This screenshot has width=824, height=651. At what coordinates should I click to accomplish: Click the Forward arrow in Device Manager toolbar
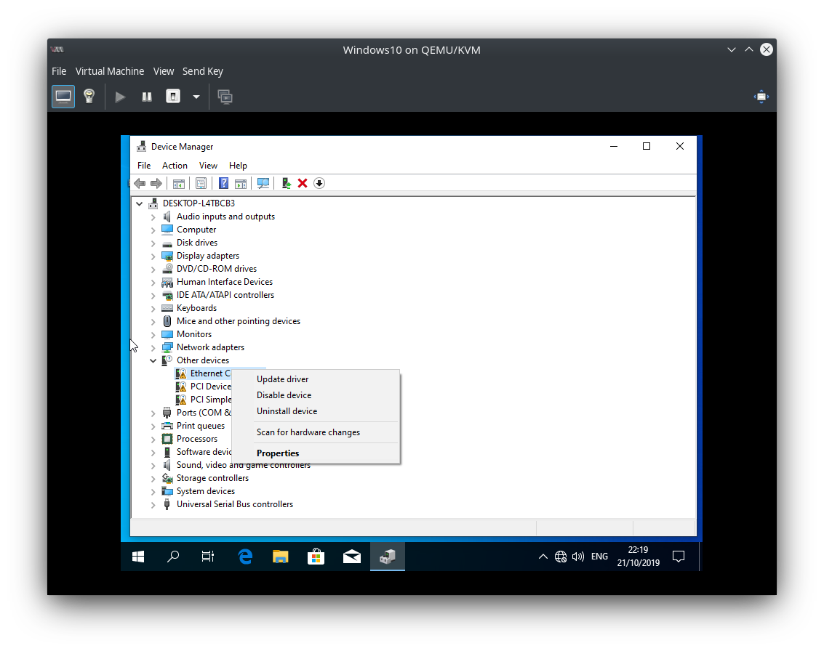pyautogui.click(x=156, y=183)
